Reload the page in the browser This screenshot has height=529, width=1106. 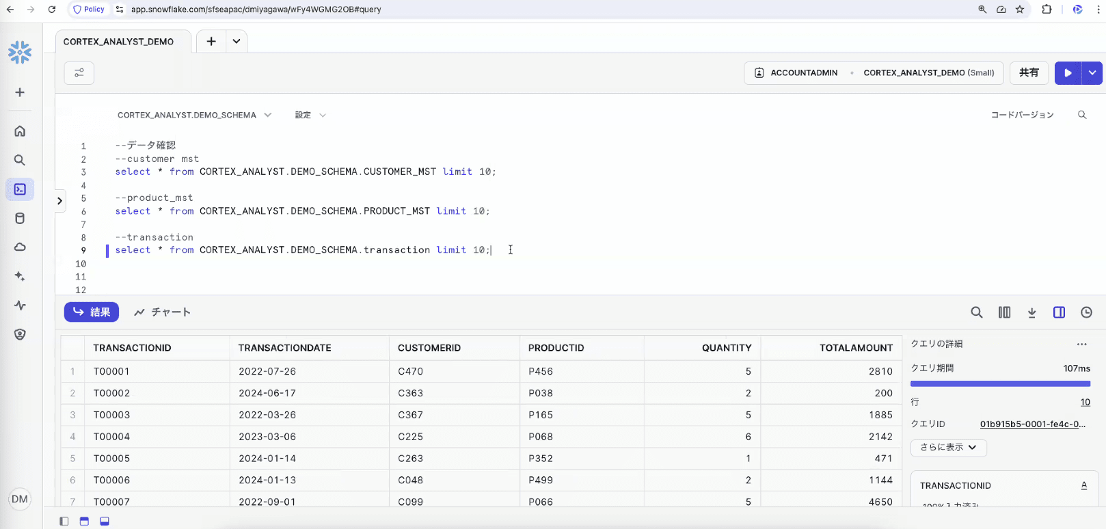click(52, 10)
